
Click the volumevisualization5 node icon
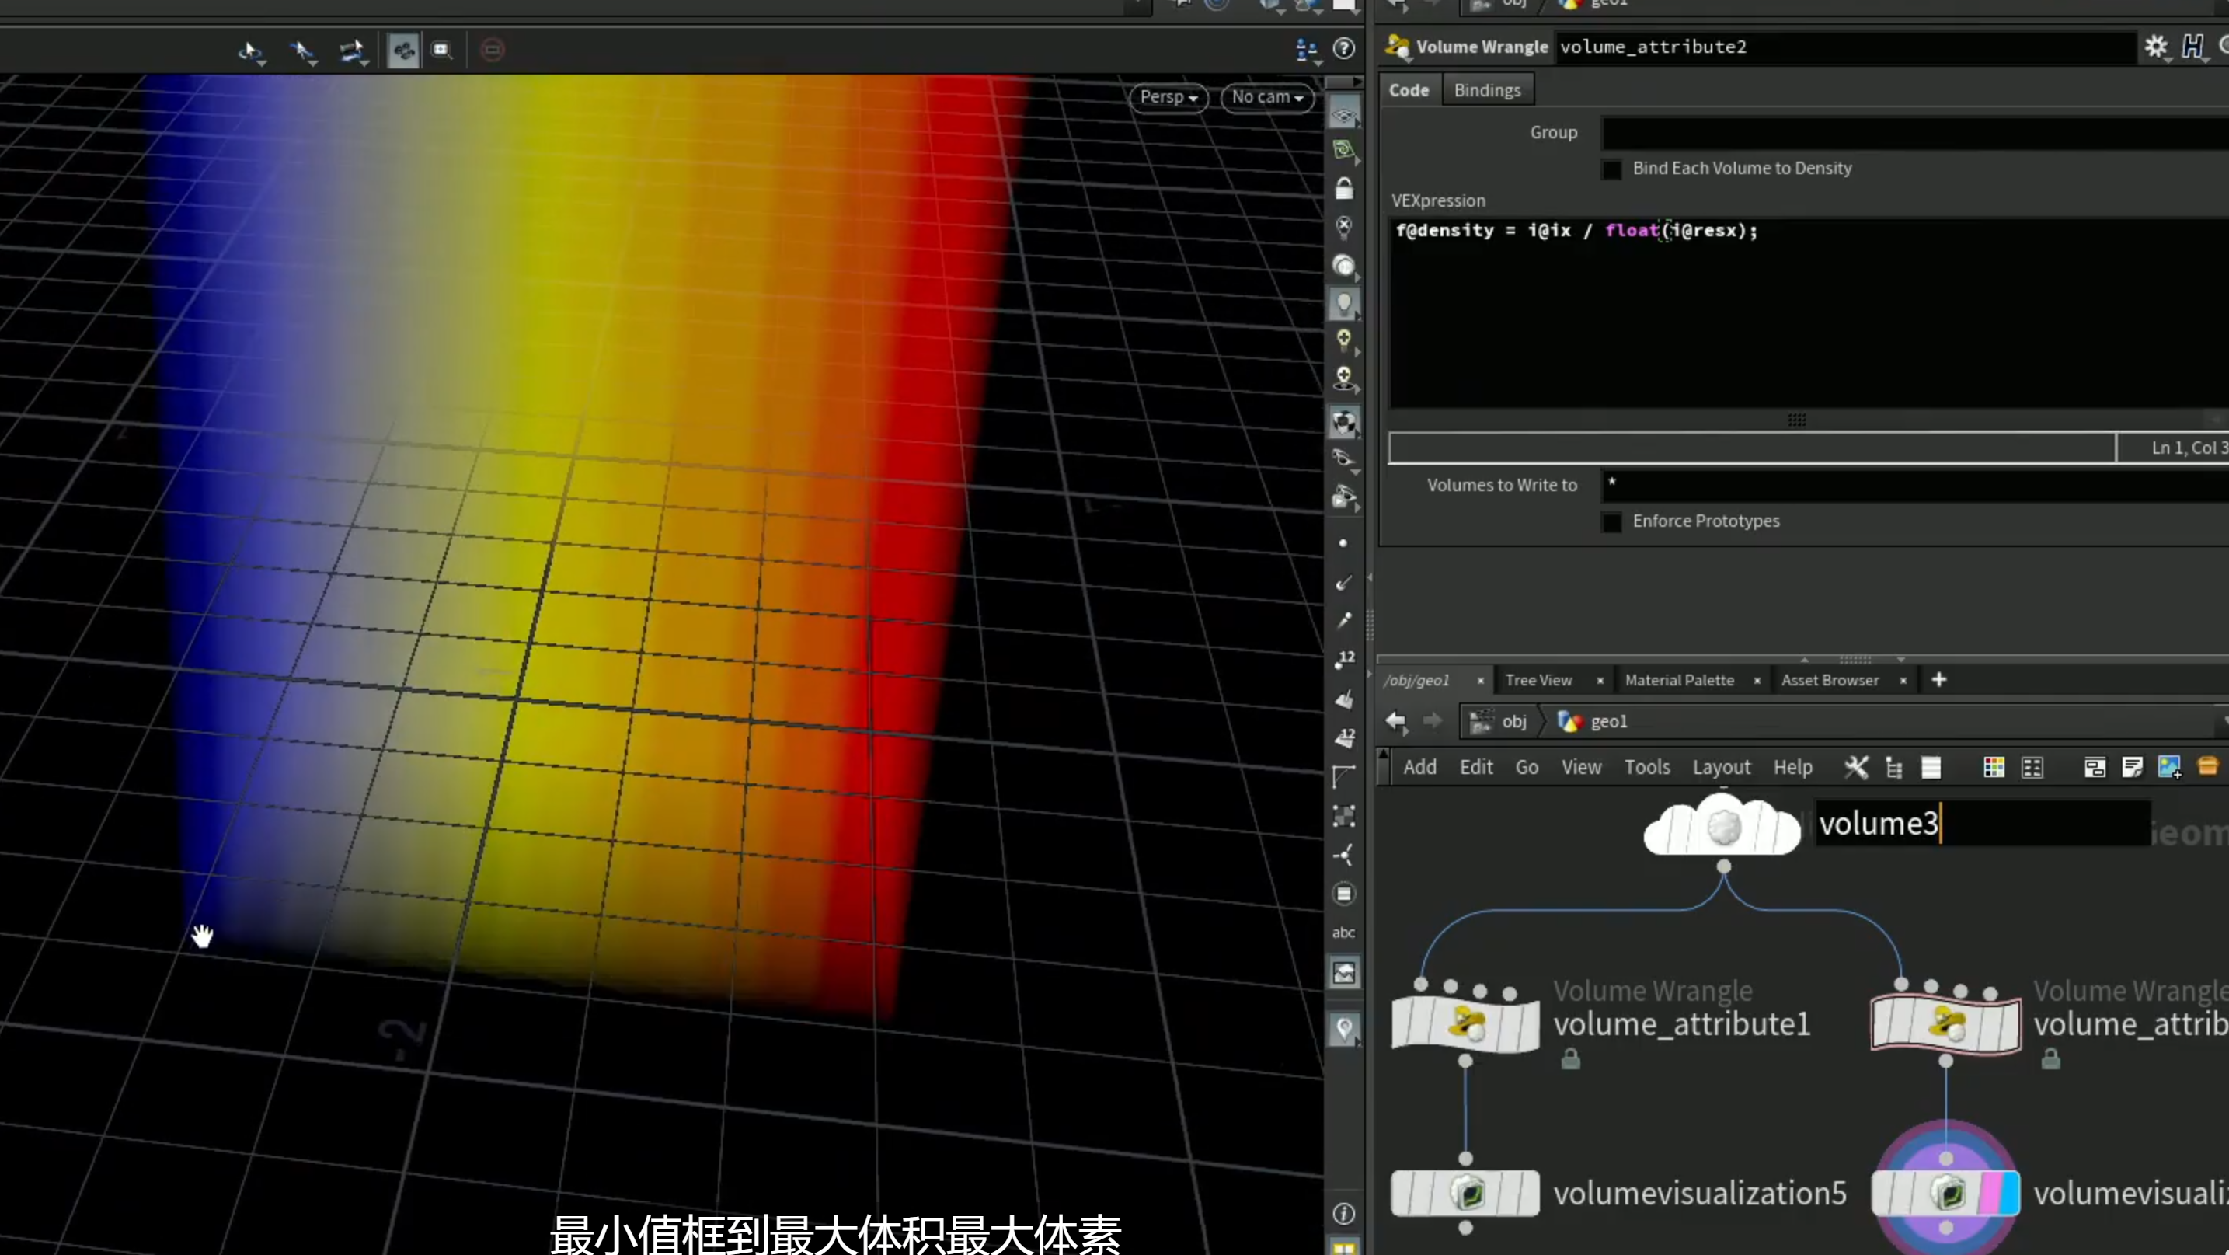1465,1193
